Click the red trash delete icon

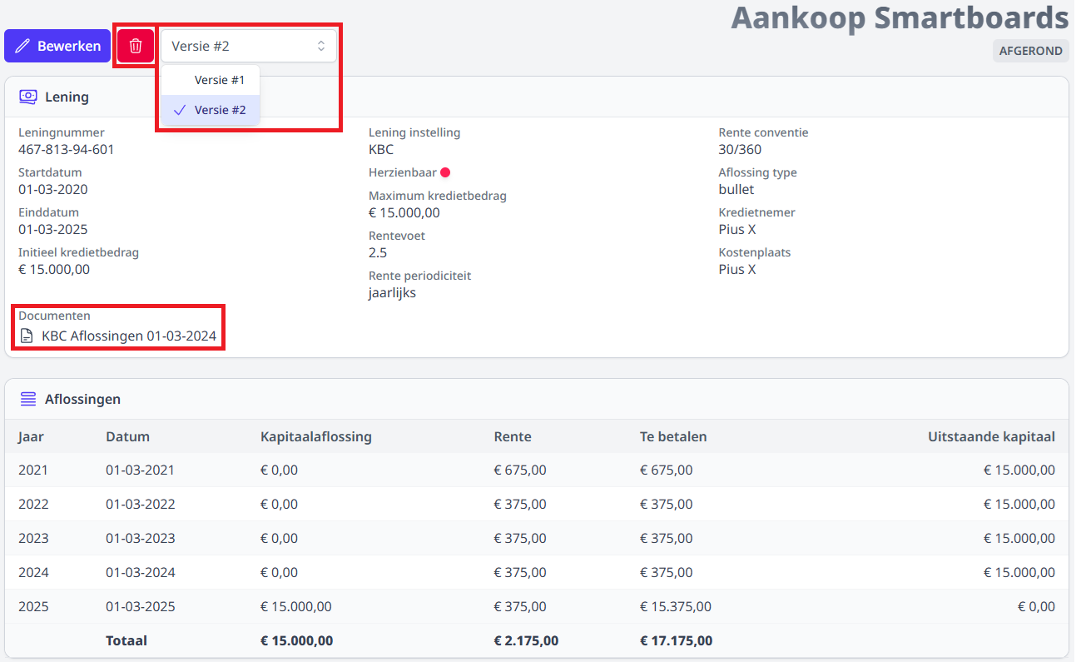point(136,47)
